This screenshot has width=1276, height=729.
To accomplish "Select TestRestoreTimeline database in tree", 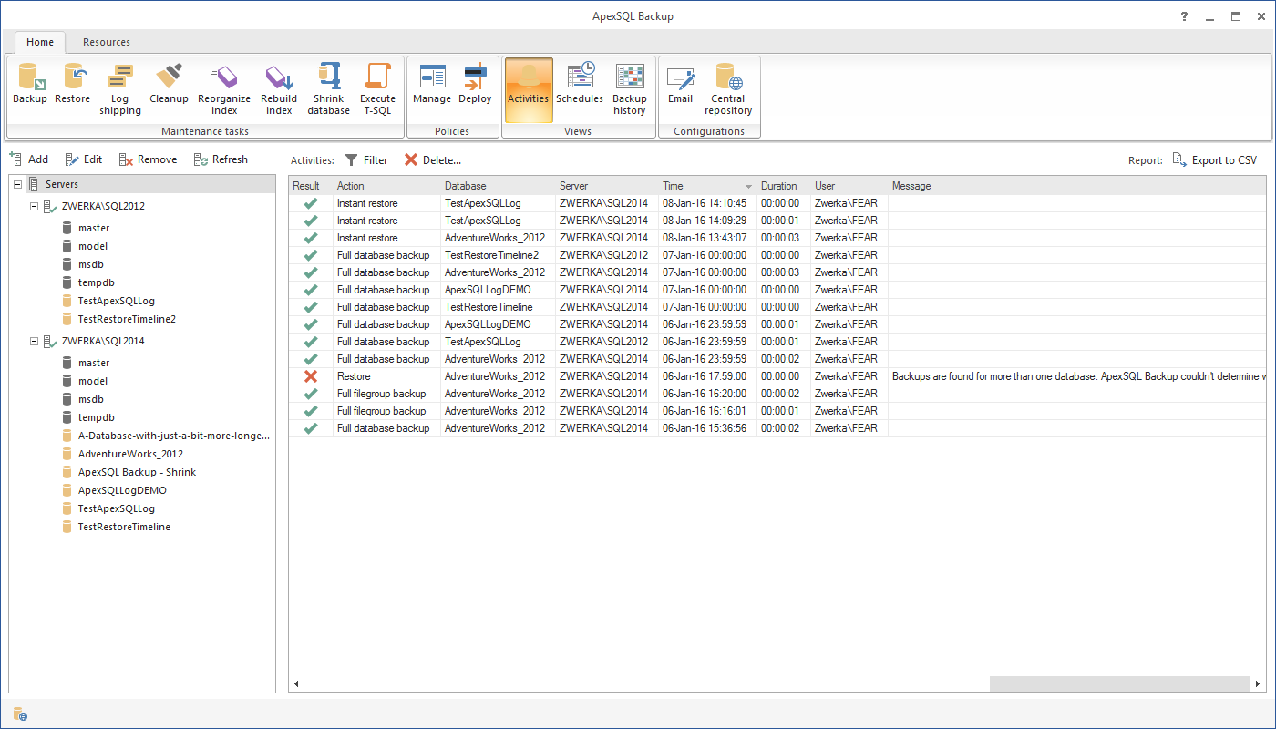I will 124,527.
